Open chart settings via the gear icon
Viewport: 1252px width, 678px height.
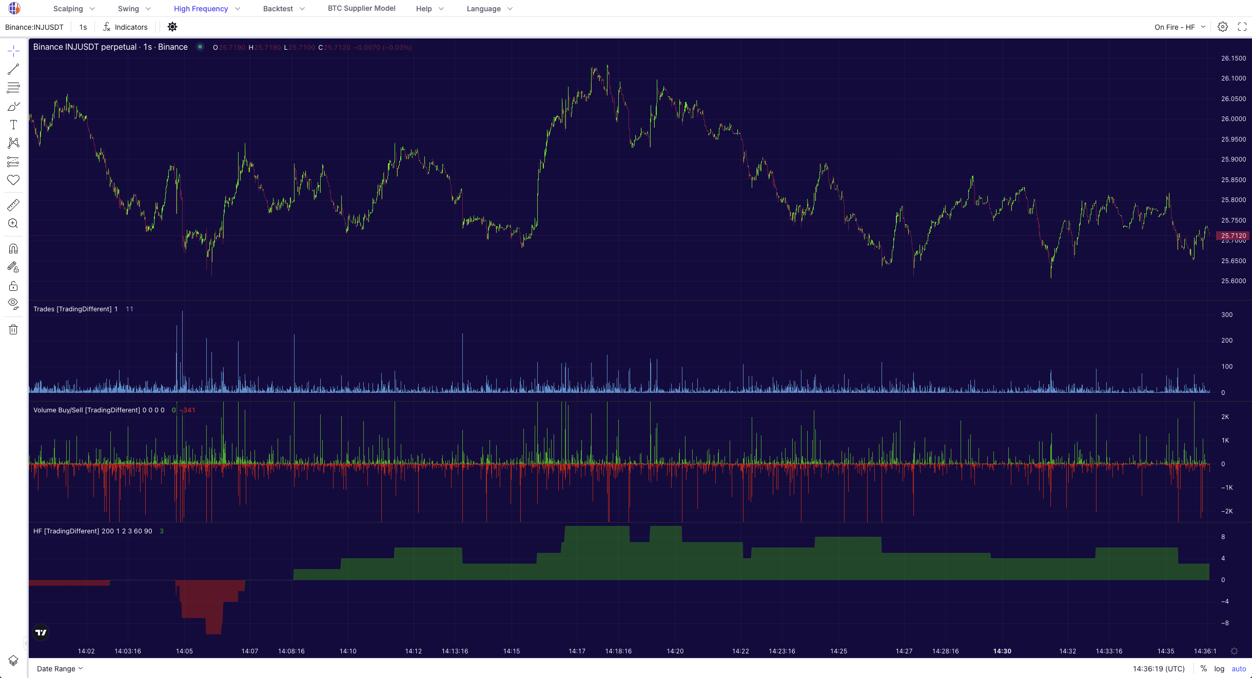point(1223,27)
